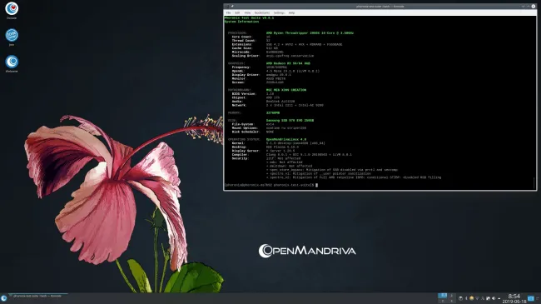This screenshot has height=304, width=541.
Task: Open the File menu in Konsole
Action: 228,12
